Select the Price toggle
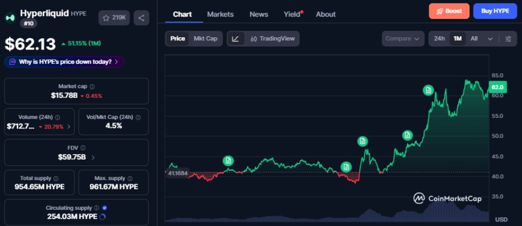 pos(177,39)
